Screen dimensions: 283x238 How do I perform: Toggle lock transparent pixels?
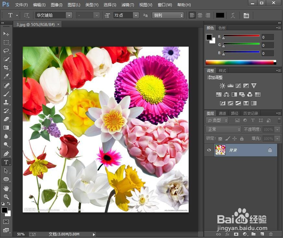220,139
